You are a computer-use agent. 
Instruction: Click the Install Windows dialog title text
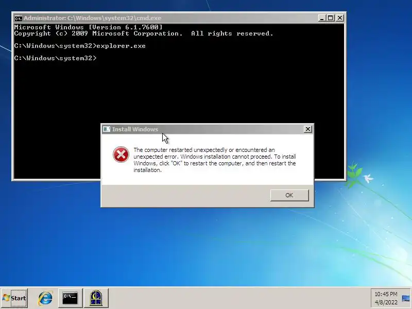[135, 129]
